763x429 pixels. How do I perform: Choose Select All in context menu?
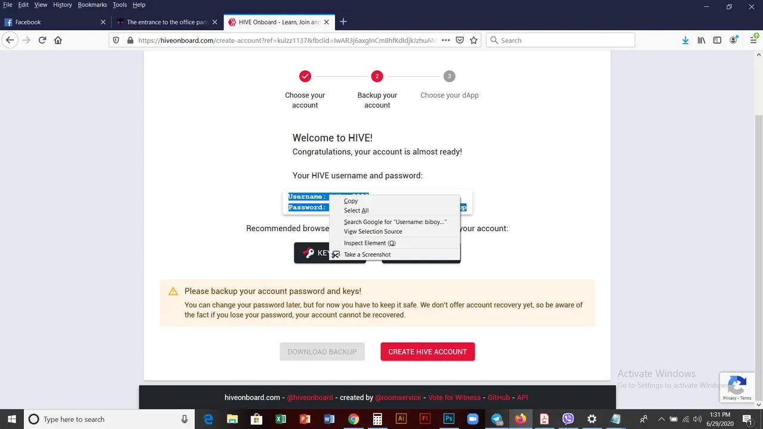(x=395, y=210)
